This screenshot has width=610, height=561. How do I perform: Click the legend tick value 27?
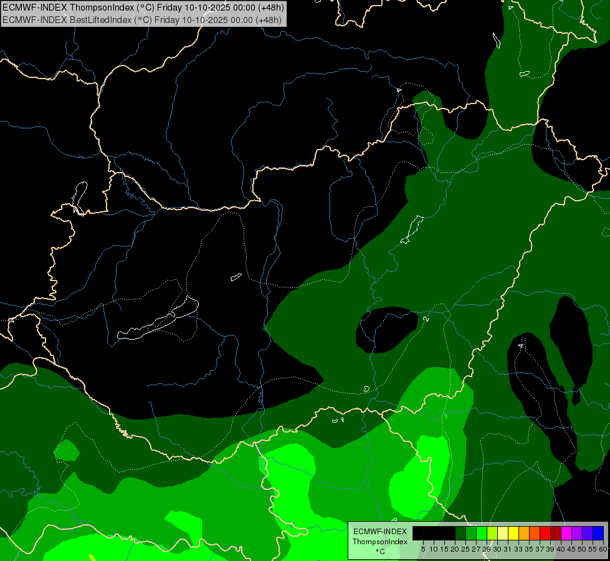coord(476,549)
